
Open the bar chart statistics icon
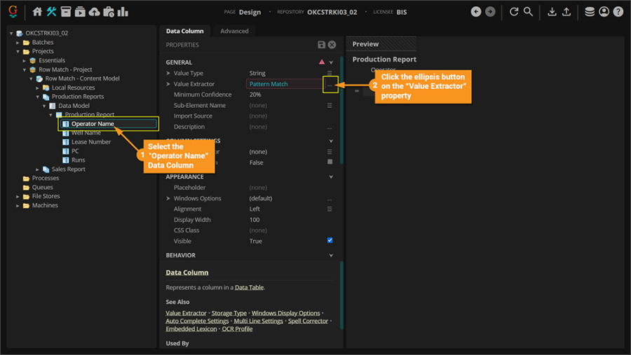123,12
